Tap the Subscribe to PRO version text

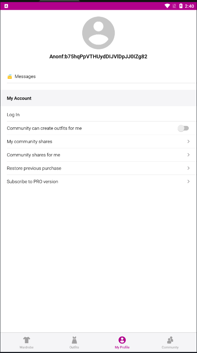(32, 182)
